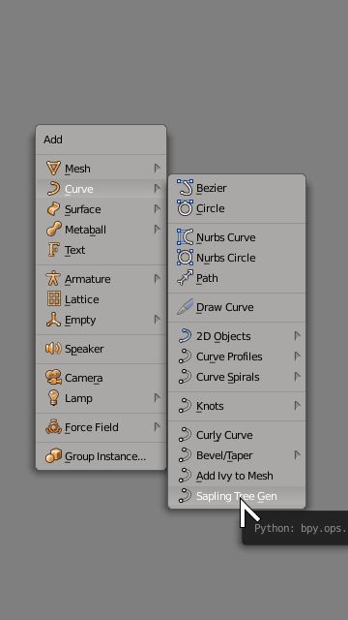Add a Curly Curve

237,435
